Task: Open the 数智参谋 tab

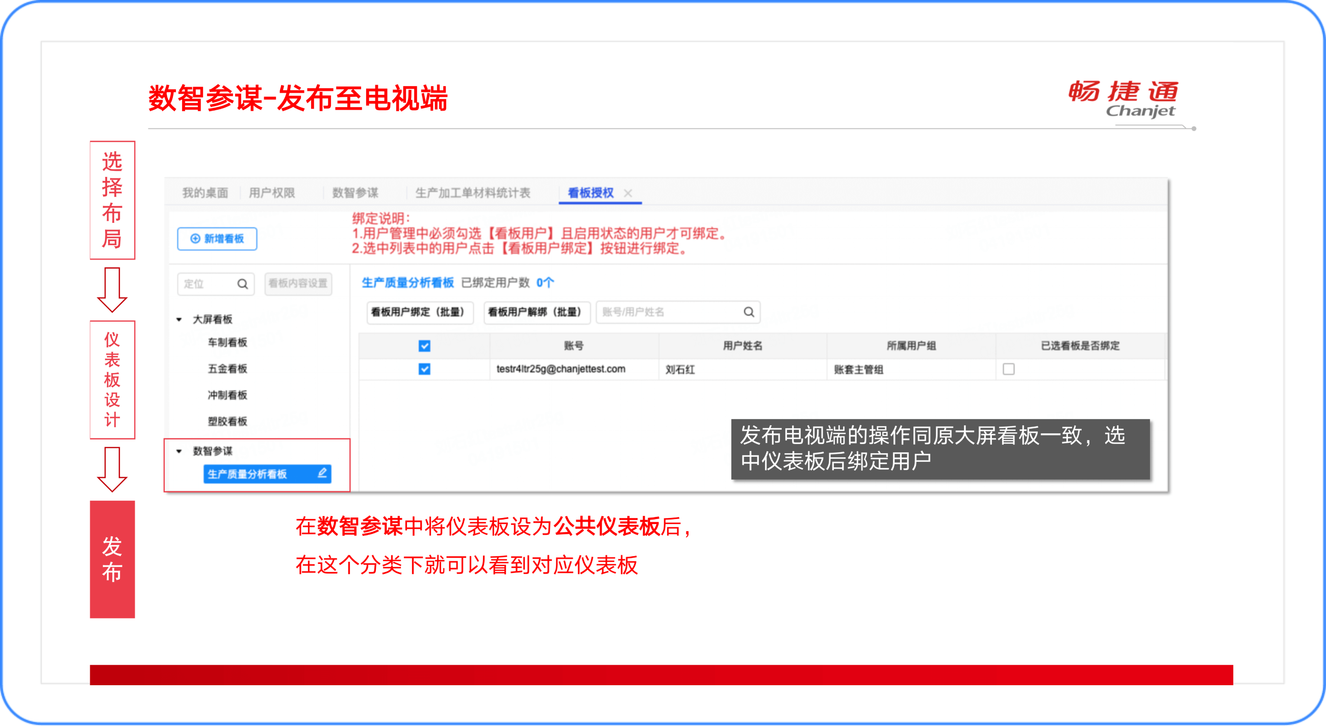Action: [355, 193]
